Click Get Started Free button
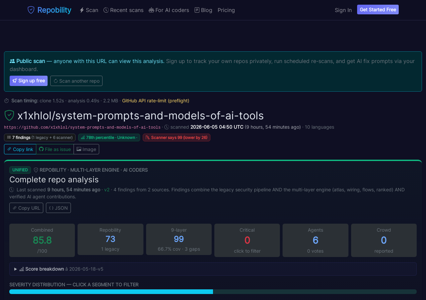The height and width of the screenshot is (300, 426). click(x=378, y=10)
